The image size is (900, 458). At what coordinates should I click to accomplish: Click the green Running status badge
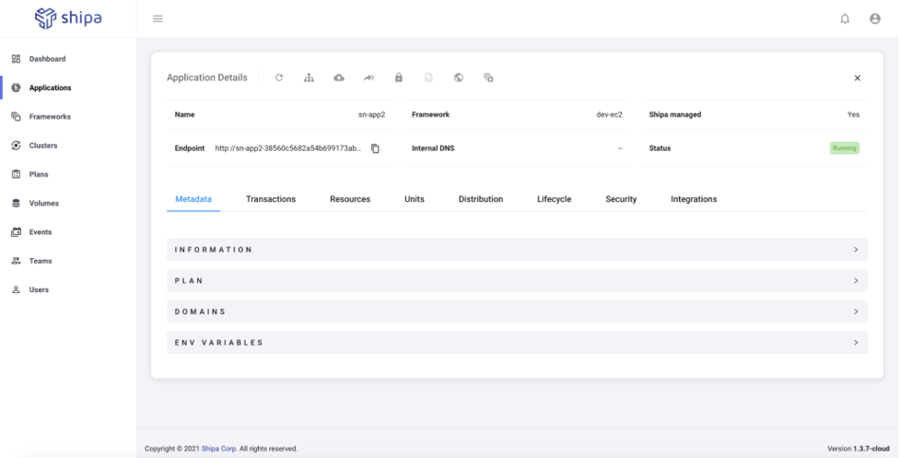[845, 148]
